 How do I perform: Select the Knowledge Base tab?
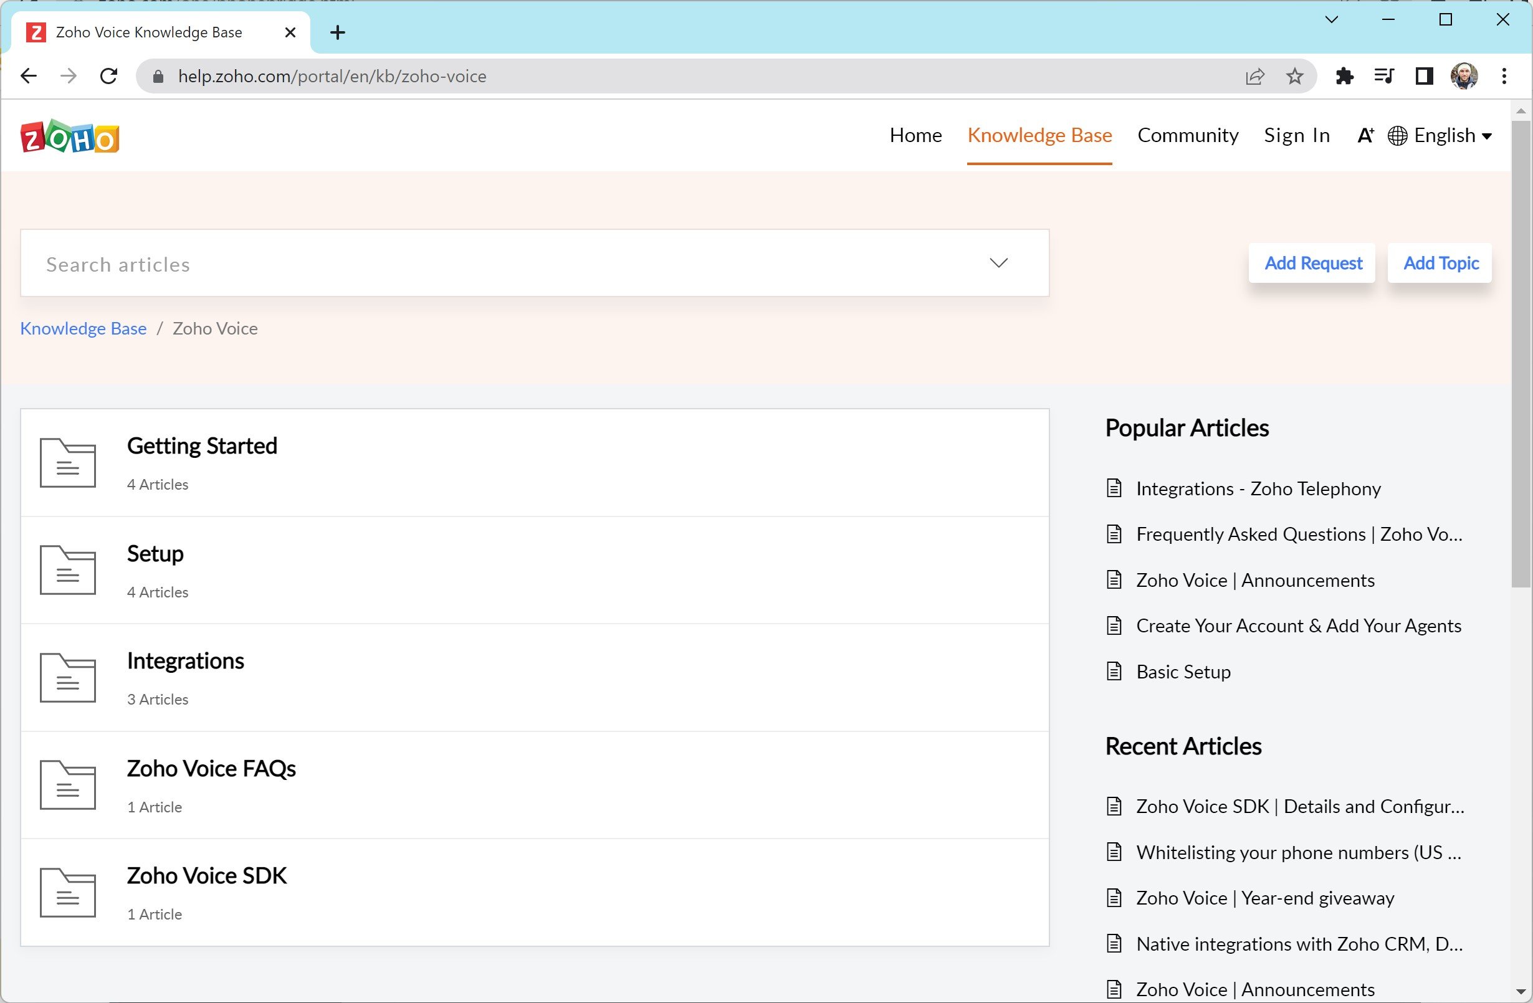click(x=1039, y=135)
